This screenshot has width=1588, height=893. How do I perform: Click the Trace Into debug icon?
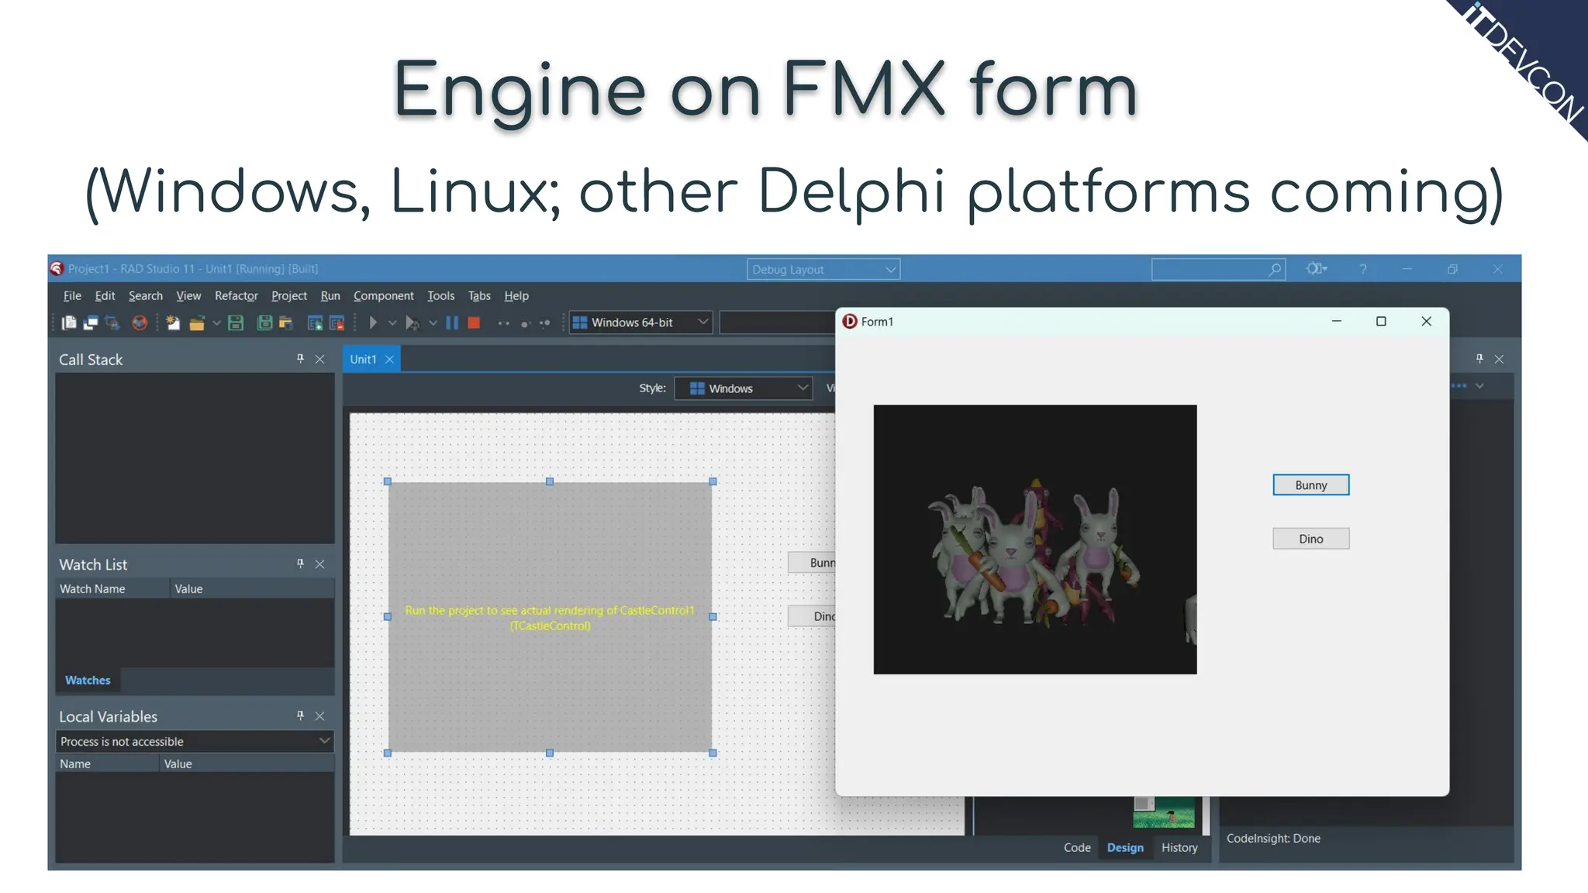(525, 323)
